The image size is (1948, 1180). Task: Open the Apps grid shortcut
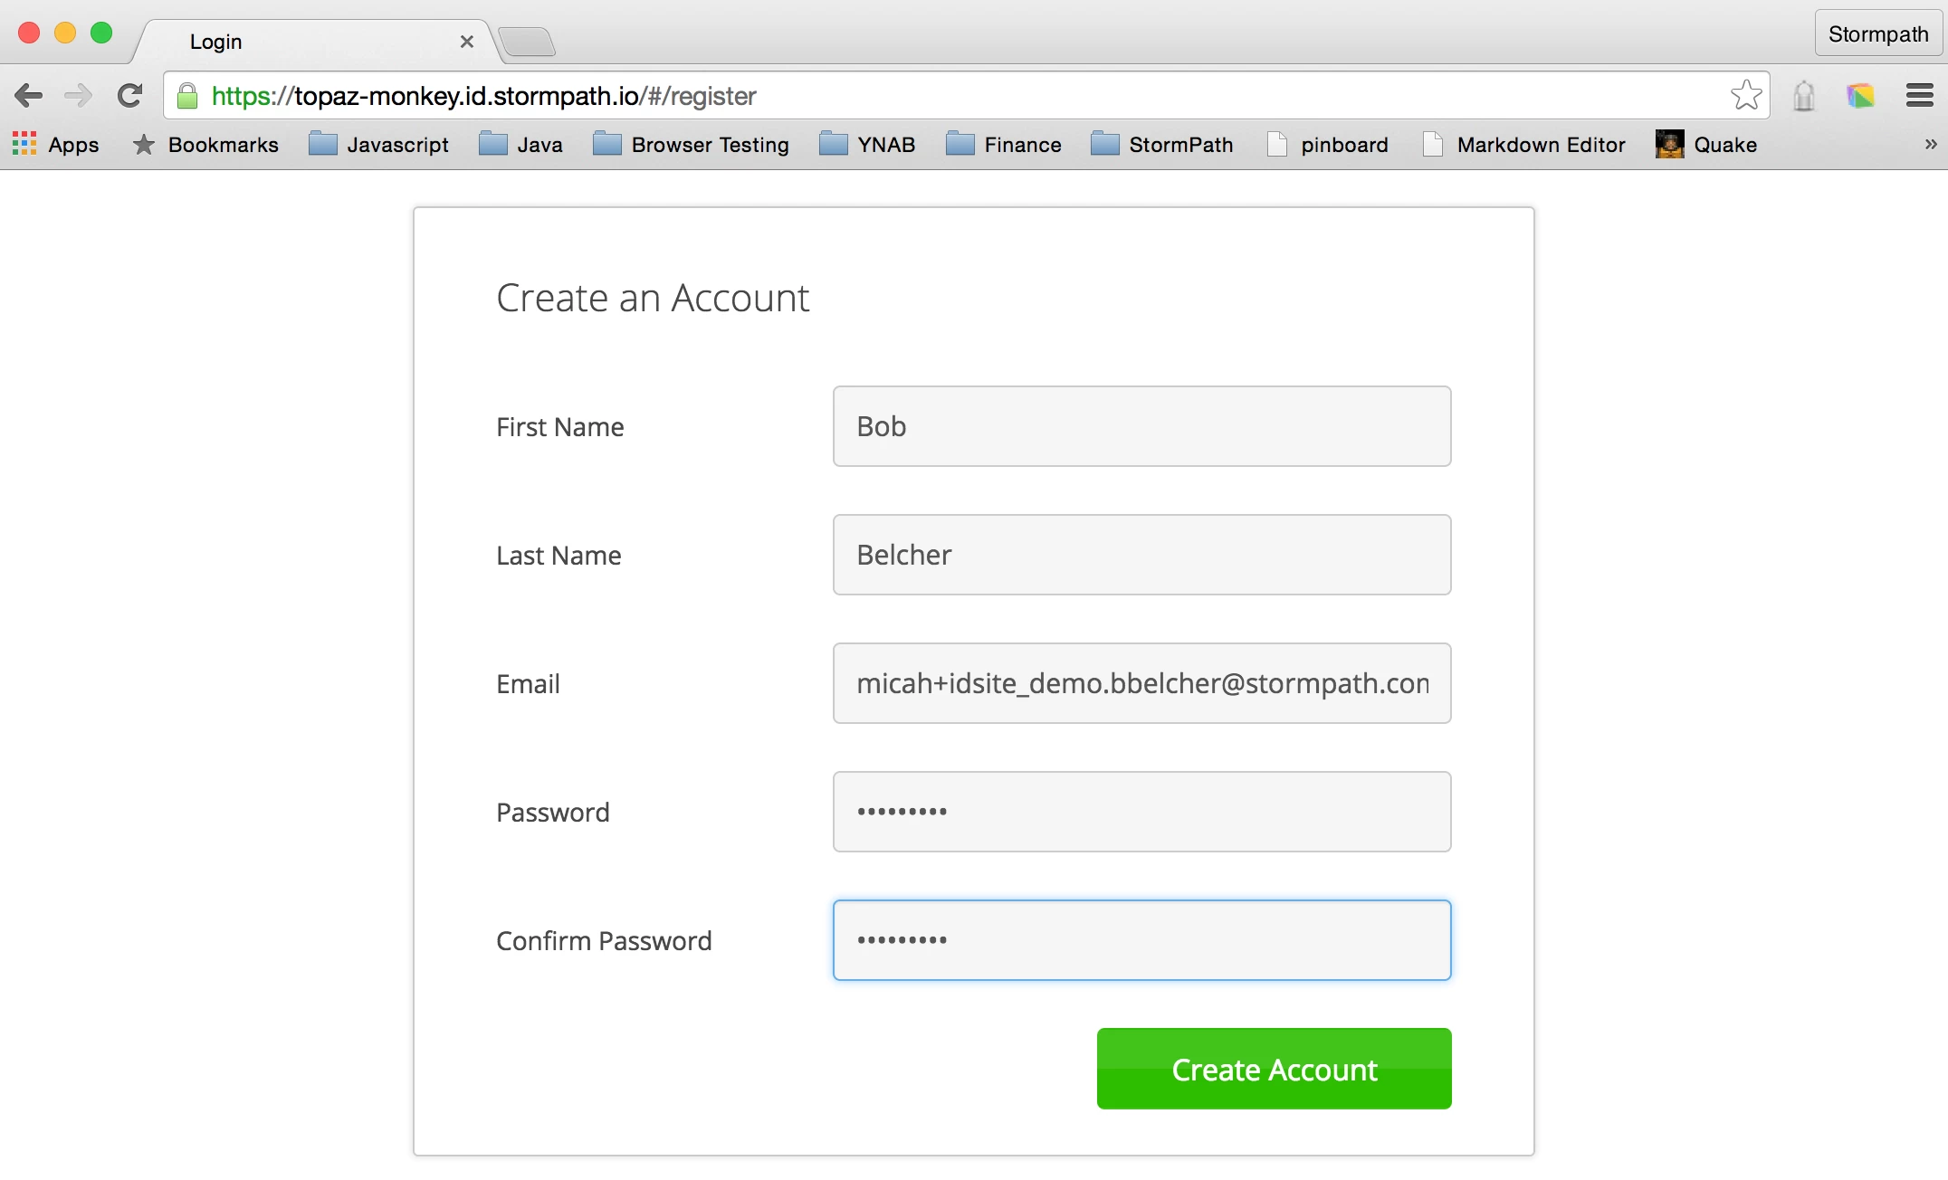coord(56,145)
